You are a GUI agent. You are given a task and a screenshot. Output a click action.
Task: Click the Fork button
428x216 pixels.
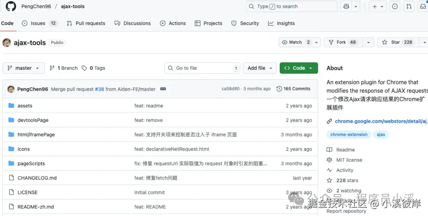(343, 42)
